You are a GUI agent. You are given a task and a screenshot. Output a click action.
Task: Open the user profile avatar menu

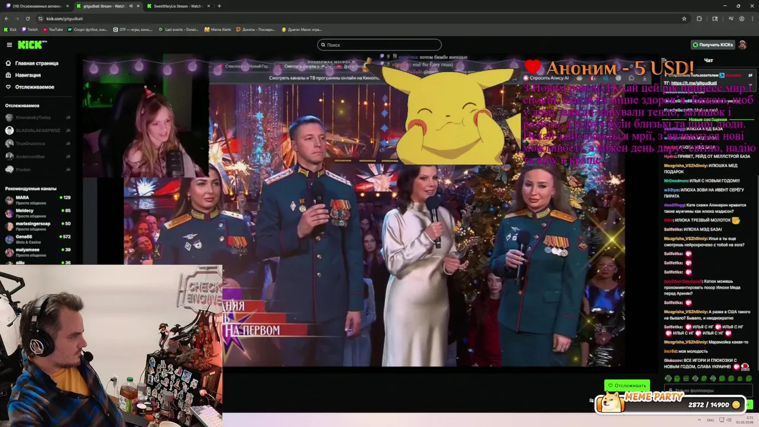pos(743,45)
